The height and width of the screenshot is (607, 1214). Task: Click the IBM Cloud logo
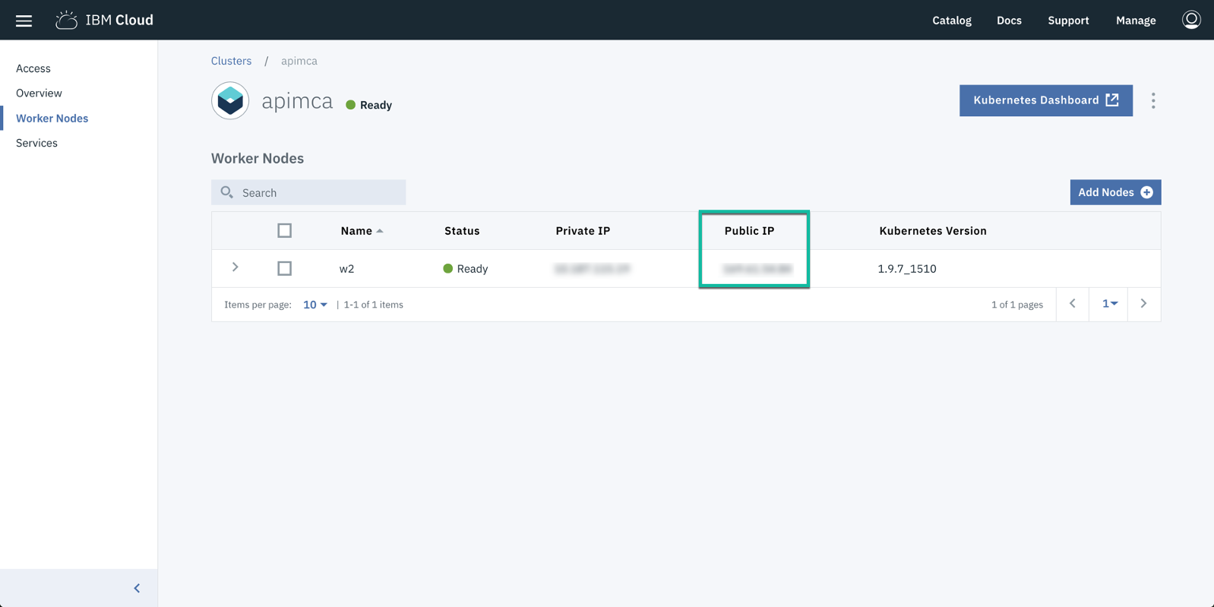coord(104,20)
